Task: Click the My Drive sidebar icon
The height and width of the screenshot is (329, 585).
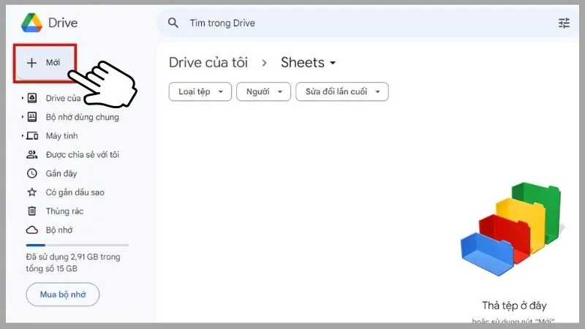Action: pyautogui.click(x=32, y=98)
